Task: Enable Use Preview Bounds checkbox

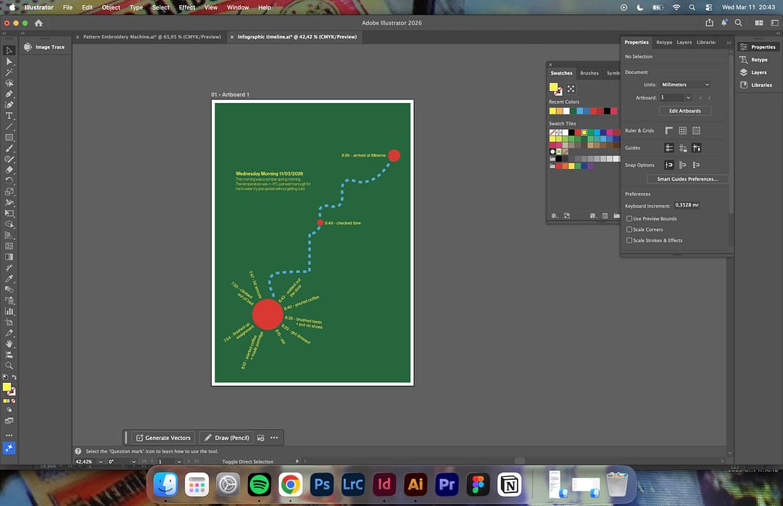Action: [x=629, y=218]
